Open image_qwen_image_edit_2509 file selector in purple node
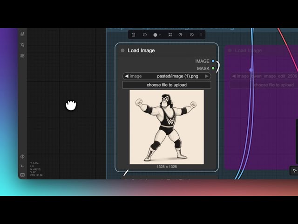Image resolution: width=298 pixels, height=224 pixels. click(x=264, y=76)
